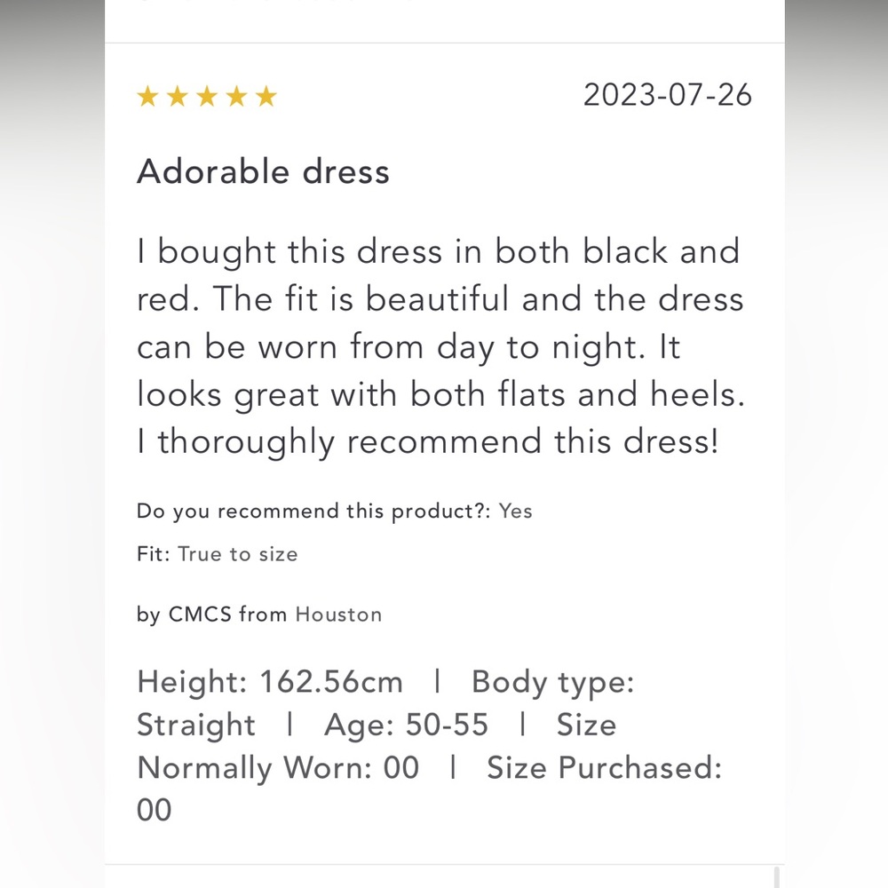Click the Age 50-55 detail
This screenshot has height=888, width=888.
pyautogui.click(x=406, y=725)
